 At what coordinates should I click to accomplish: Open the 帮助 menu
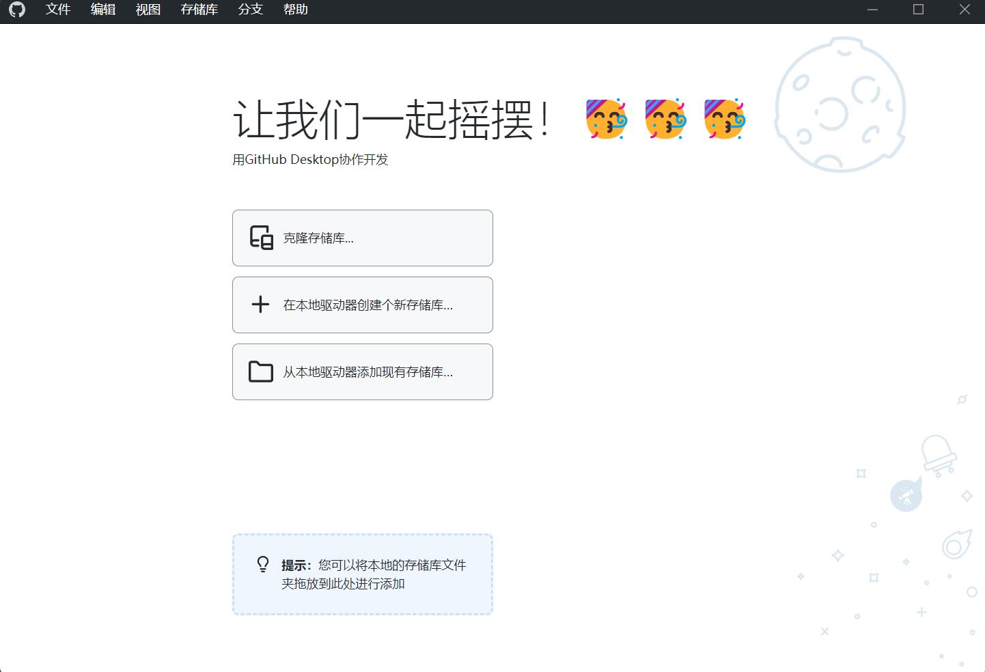coord(296,10)
